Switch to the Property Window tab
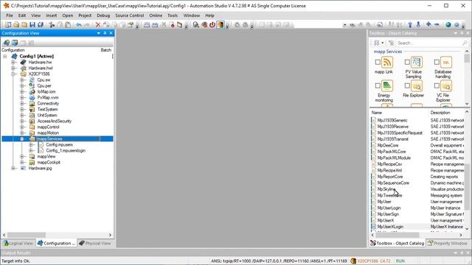This screenshot has height=265, width=472. [x=448, y=243]
